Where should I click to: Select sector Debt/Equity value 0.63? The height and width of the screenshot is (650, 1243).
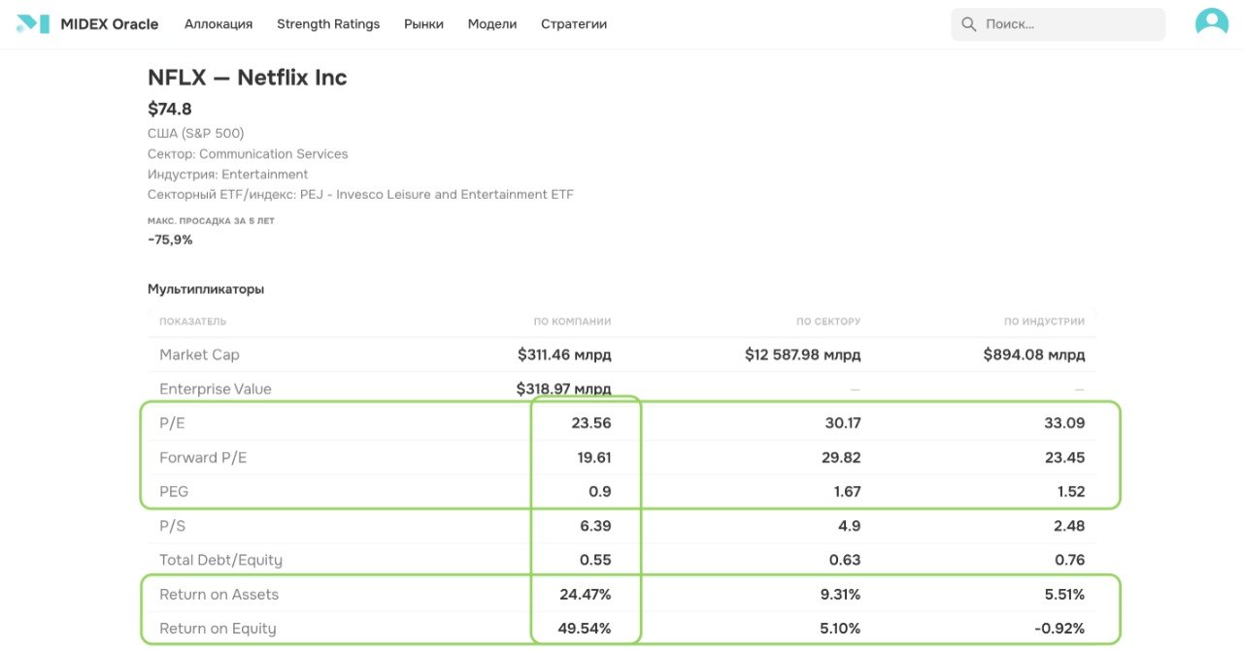845,560
